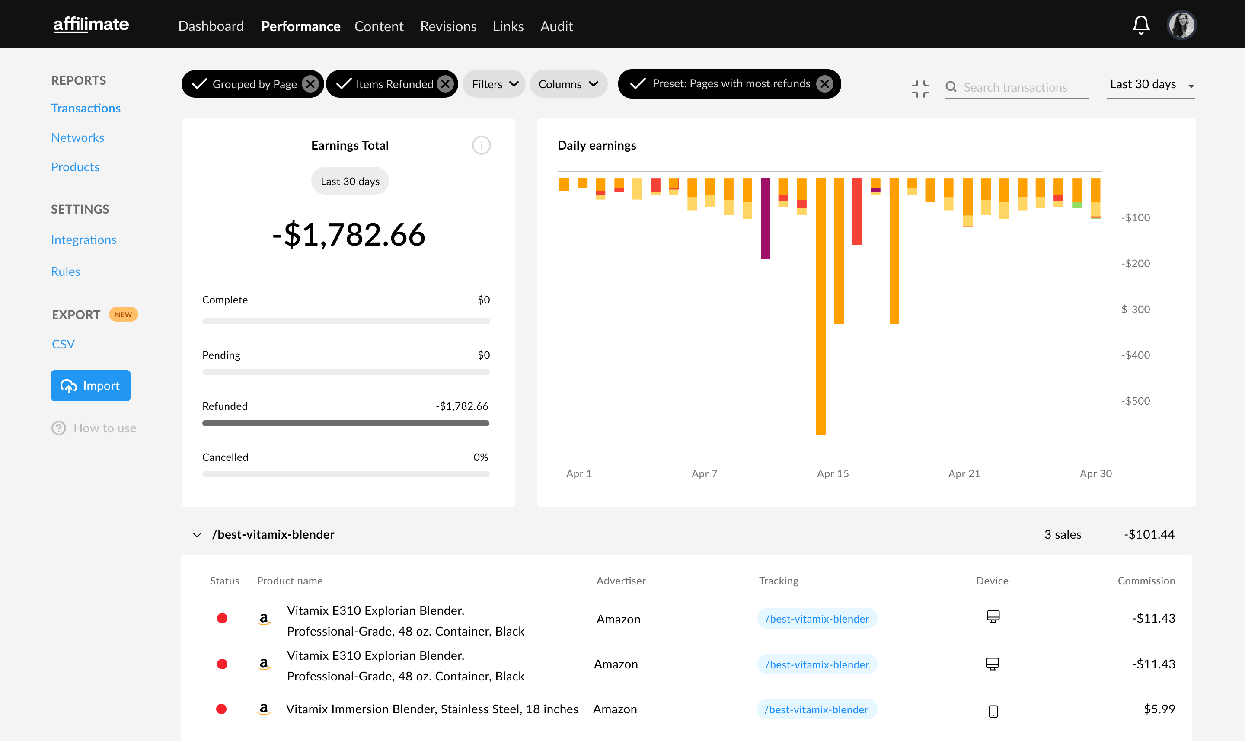Click the fullscreen/expand icon in chart
The width and height of the screenshot is (1245, 741).
(x=920, y=86)
